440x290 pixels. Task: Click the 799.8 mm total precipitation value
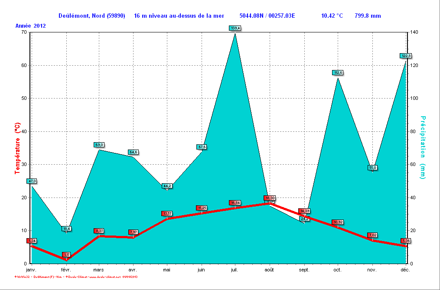pyautogui.click(x=368, y=16)
